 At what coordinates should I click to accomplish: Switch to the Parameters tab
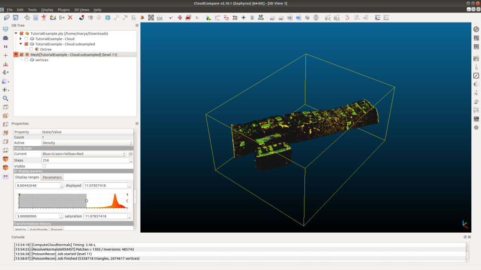pos(52,177)
